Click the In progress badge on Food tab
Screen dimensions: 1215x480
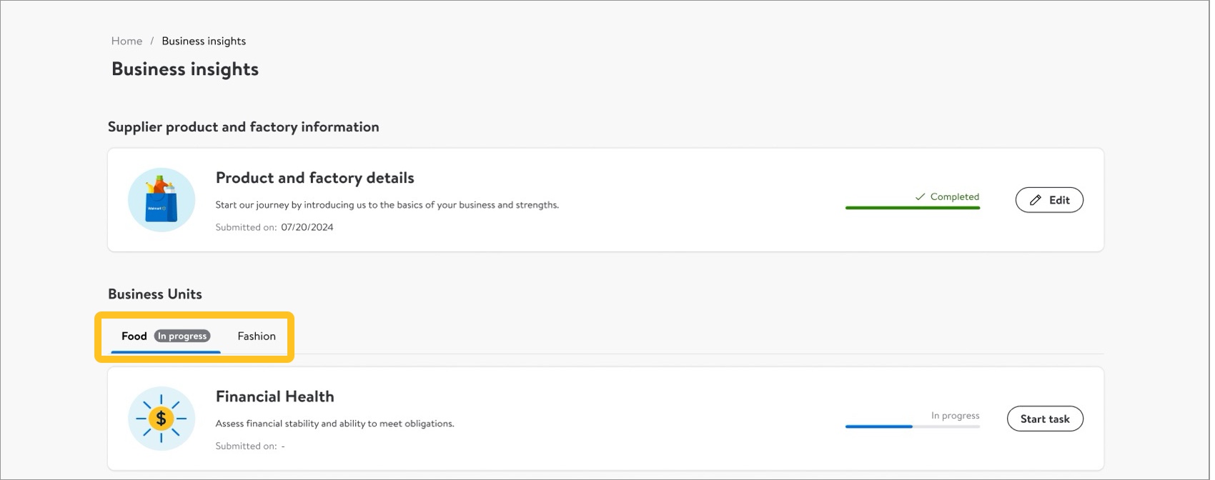182,336
